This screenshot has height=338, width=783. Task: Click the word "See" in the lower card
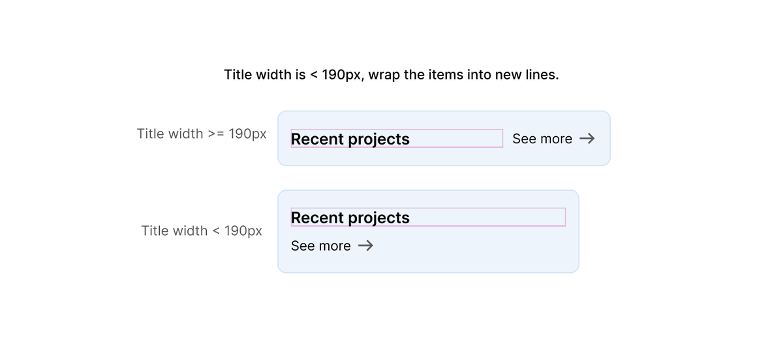pyautogui.click(x=303, y=246)
